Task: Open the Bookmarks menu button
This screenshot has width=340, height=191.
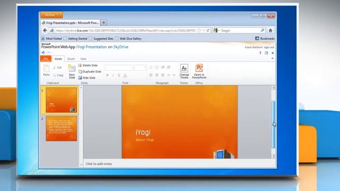Action: [x=265, y=38]
